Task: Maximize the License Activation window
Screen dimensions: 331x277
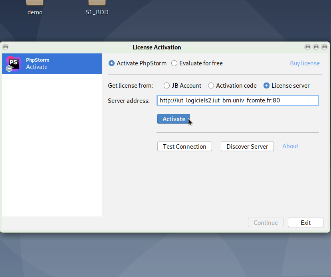Action: pos(316,47)
